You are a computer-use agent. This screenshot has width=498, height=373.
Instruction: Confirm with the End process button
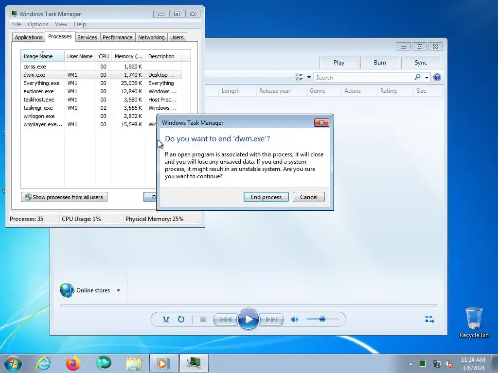click(266, 197)
